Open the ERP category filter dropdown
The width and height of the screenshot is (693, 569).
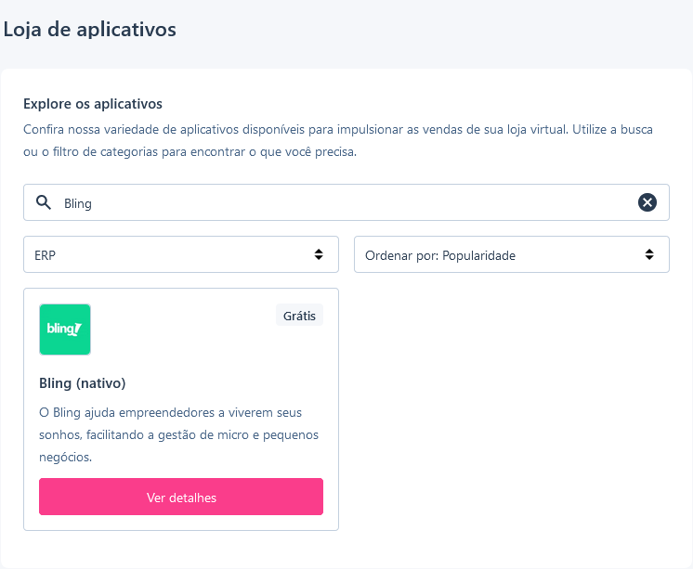point(181,254)
